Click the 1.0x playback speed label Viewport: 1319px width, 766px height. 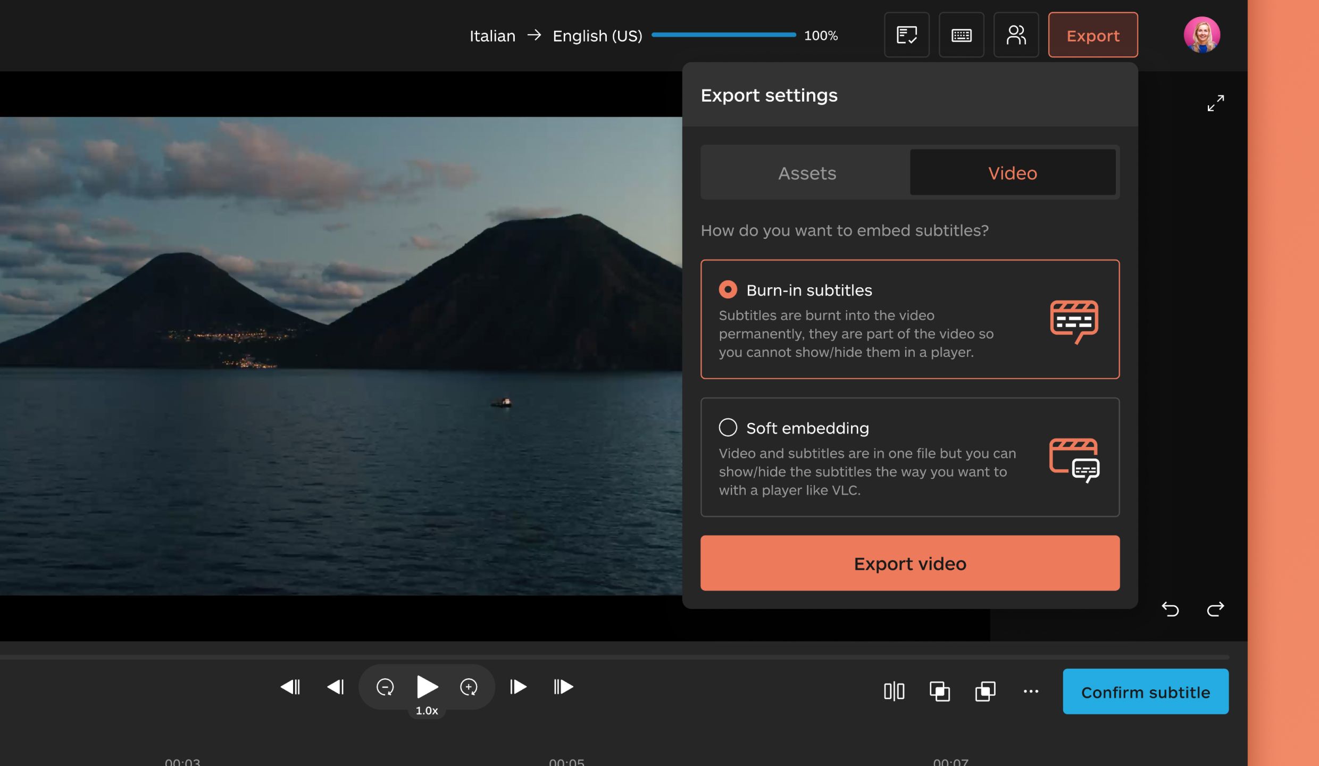(x=427, y=711)
